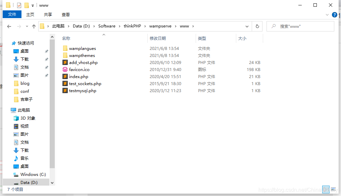Open the Help question mark icon
This screenshot has width=341, height=196.
(x=335, y=15)
